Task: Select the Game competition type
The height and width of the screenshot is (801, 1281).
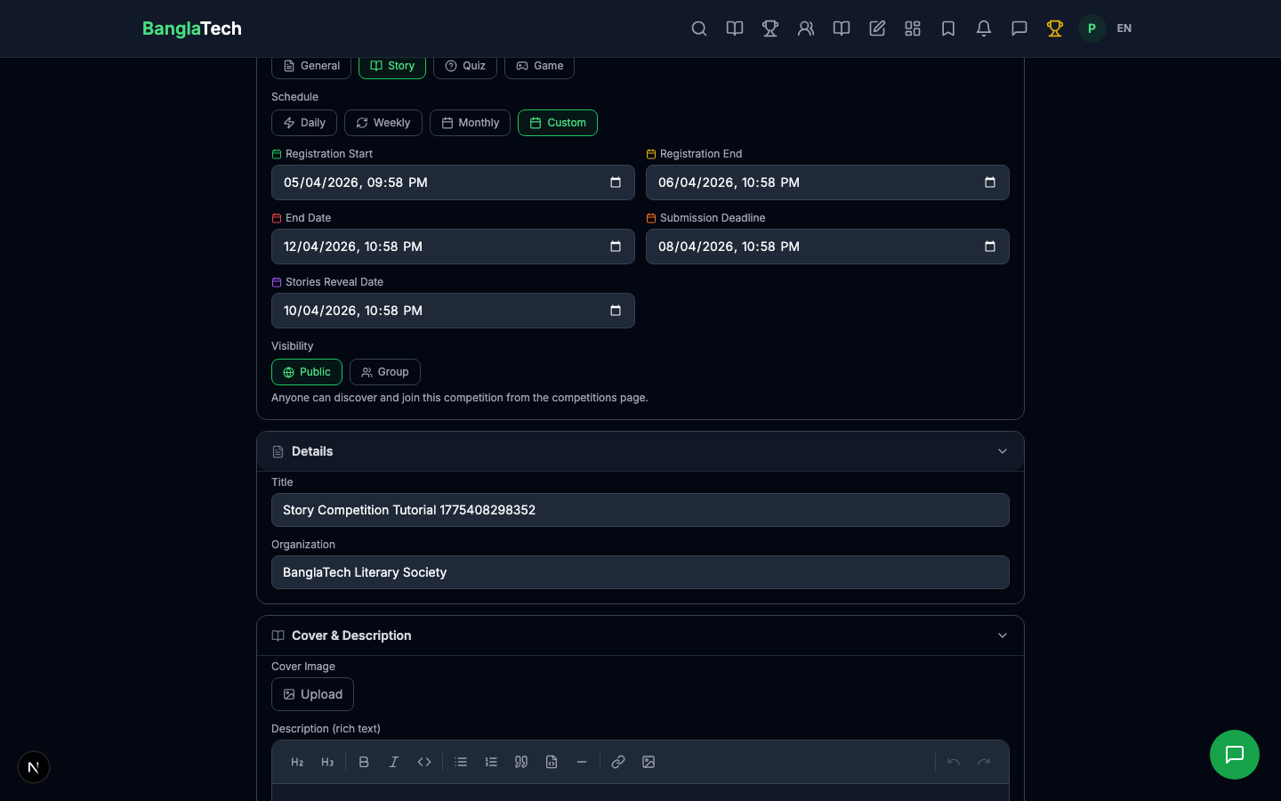Action: (539, 66)
